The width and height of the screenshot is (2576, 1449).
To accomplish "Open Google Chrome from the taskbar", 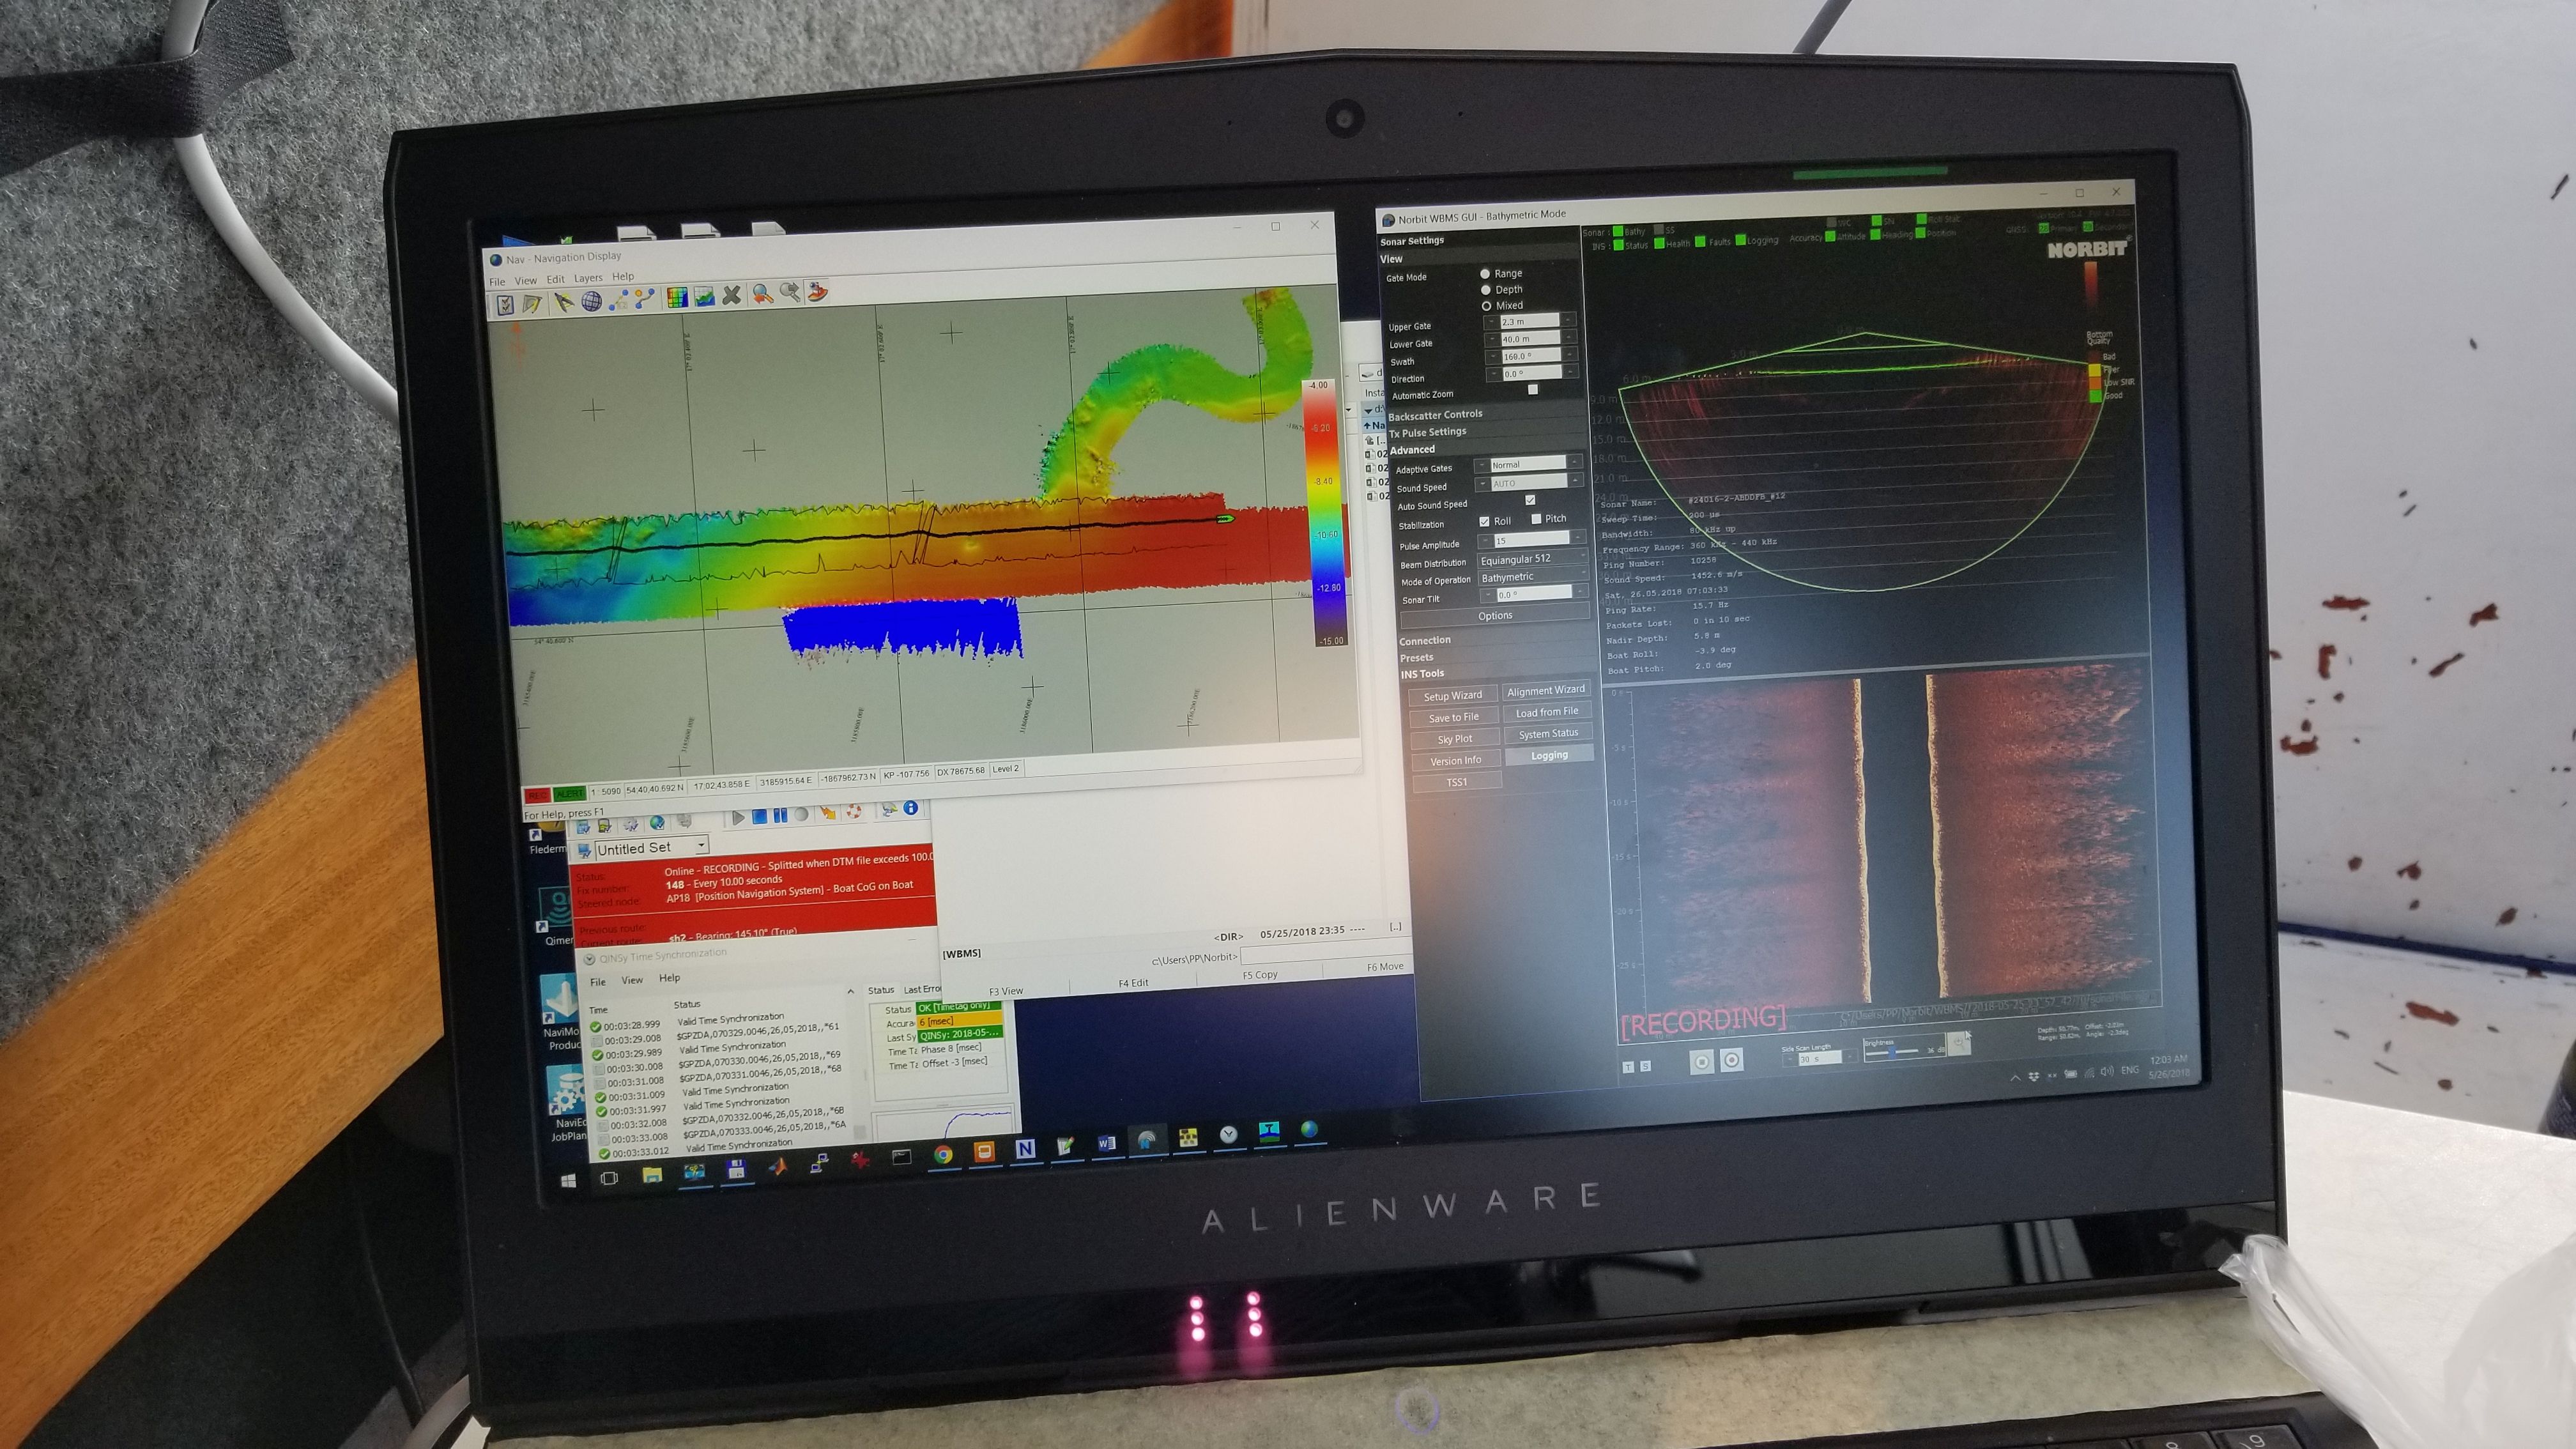I will [942, 1154].
